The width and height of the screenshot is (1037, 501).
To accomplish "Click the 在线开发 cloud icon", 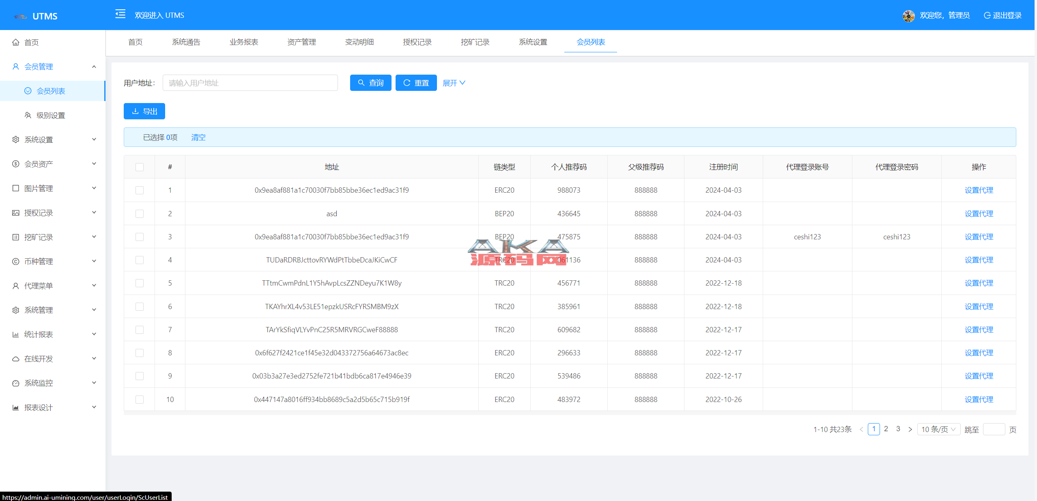I will click(16, 359).
